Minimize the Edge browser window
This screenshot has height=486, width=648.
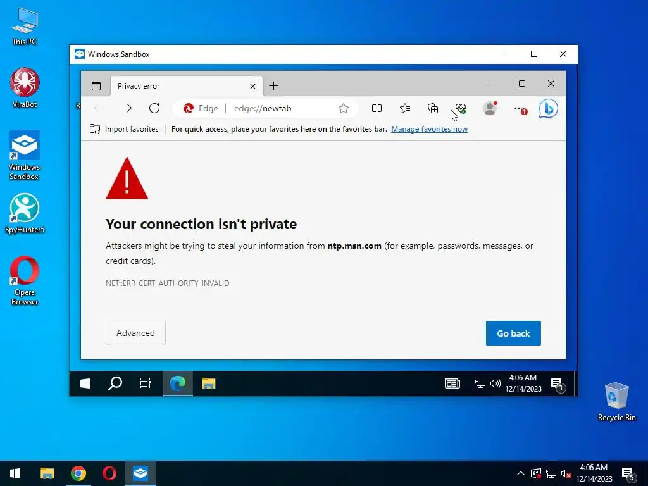492,84
